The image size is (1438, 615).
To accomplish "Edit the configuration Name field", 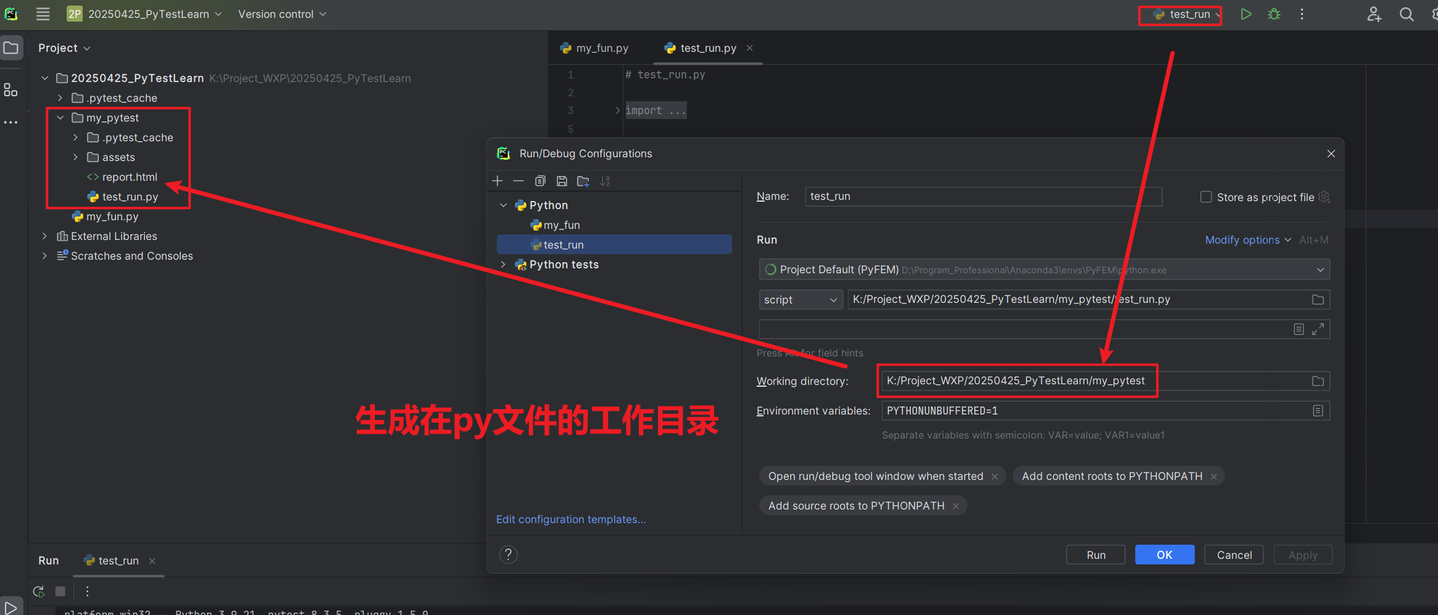I will click(983, 196).
